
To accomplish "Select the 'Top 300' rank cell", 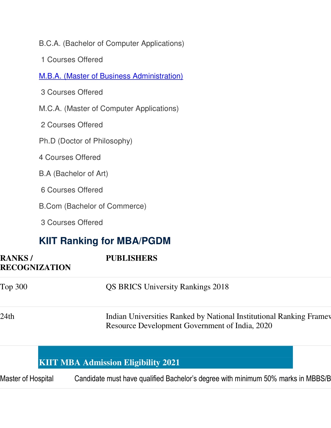I will 14,287.
